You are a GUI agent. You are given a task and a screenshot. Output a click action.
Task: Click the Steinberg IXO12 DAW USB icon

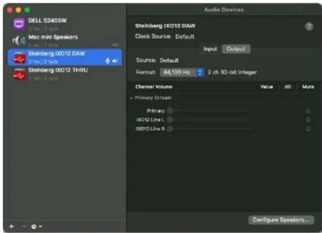19,57
